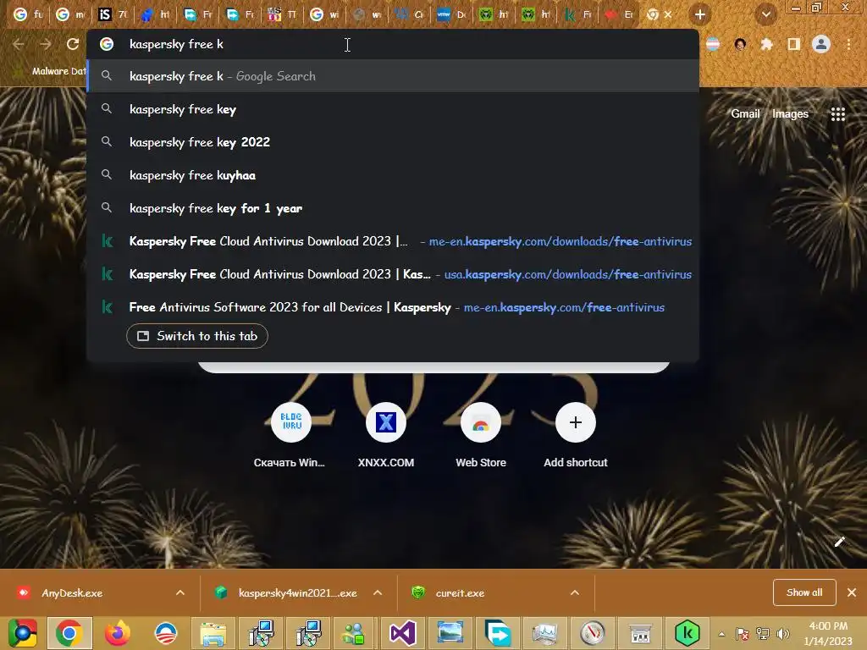Screen dimensions: 867x650
Task: Click the 'Switch to this tab' button
Action: 196,336
